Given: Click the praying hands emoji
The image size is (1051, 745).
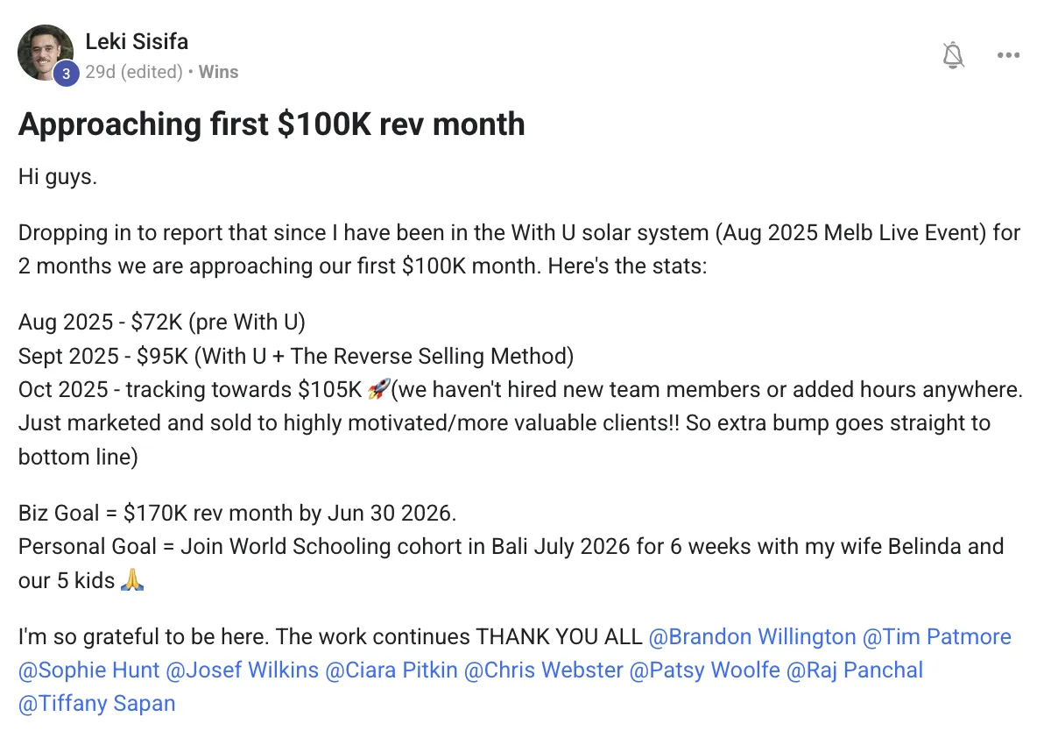Looking at the screenshot, I should click(x=130, y=580).
